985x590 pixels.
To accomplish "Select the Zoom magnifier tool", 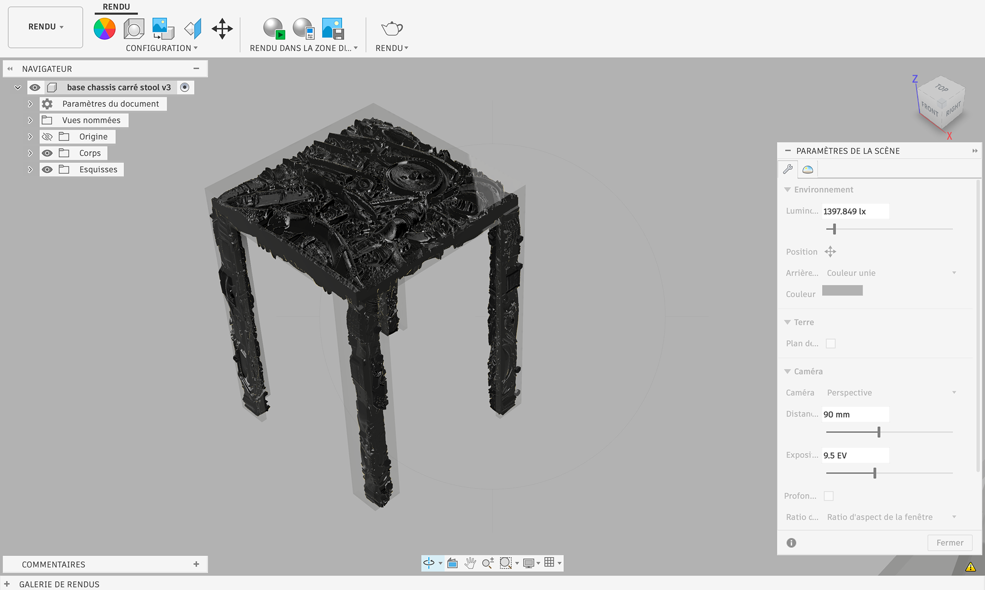I will click(x=488, y=563).
